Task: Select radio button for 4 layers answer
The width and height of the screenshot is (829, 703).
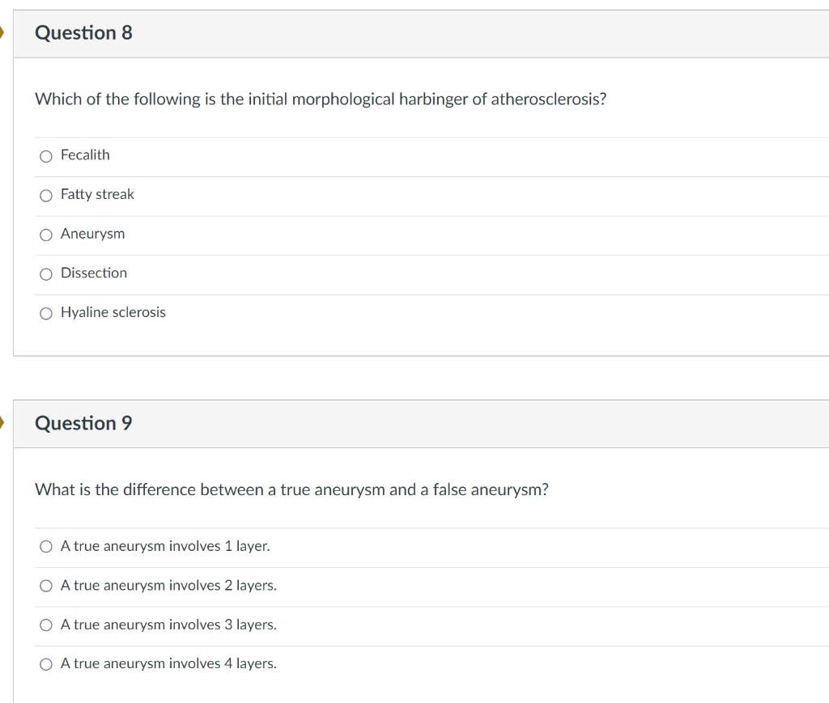Action: pyautogui.click(x=45, y=664)
